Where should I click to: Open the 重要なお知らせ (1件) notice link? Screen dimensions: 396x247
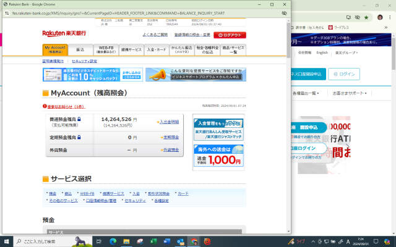[x=66, y=107]
